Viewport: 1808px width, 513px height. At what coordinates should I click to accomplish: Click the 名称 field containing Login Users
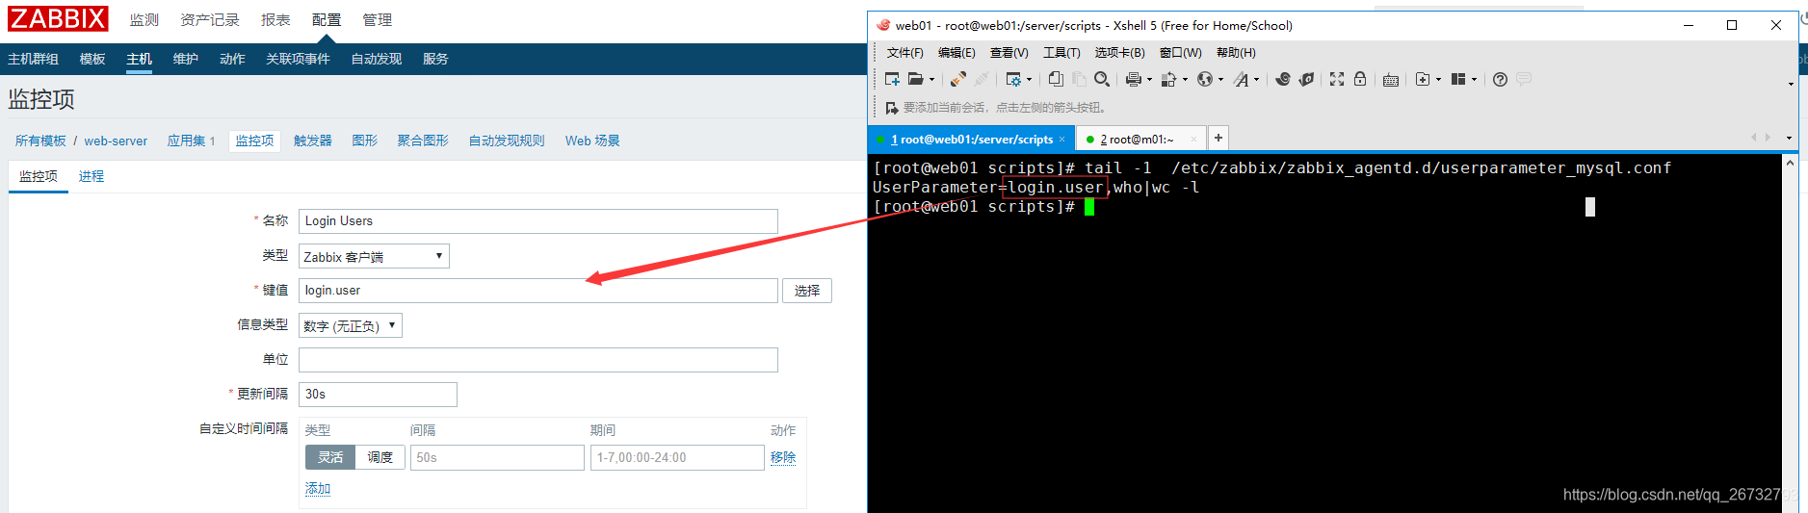[538, 221]
